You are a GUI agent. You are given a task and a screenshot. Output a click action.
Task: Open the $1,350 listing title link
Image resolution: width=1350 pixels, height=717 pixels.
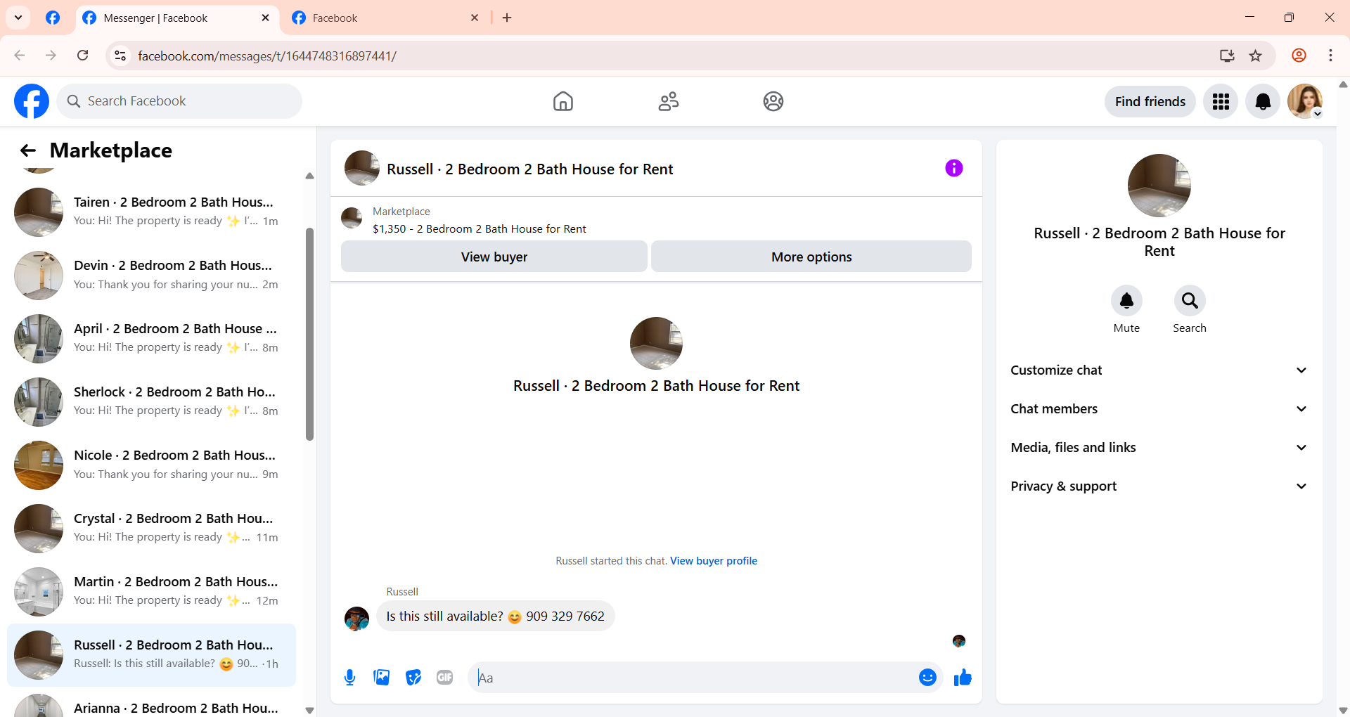(x=479, y=229)
